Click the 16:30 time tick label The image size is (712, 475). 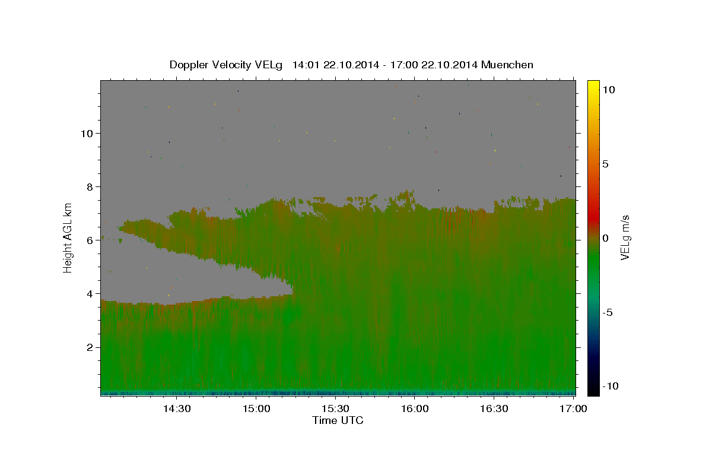point(494,408)
